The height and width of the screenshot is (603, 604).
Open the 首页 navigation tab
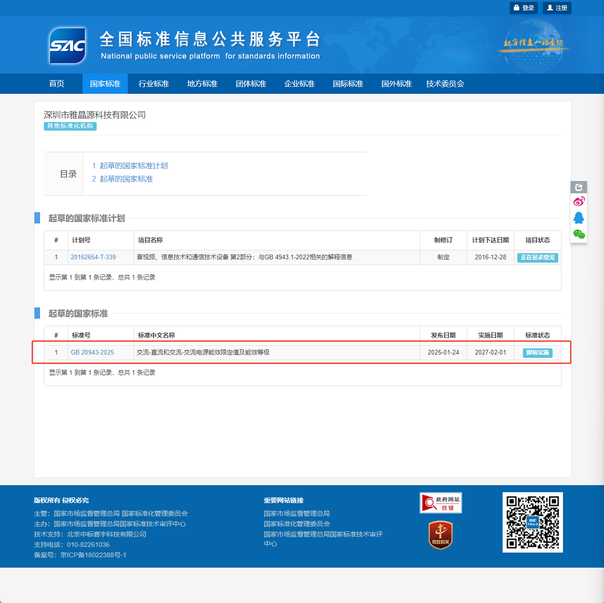coord(57,84)
